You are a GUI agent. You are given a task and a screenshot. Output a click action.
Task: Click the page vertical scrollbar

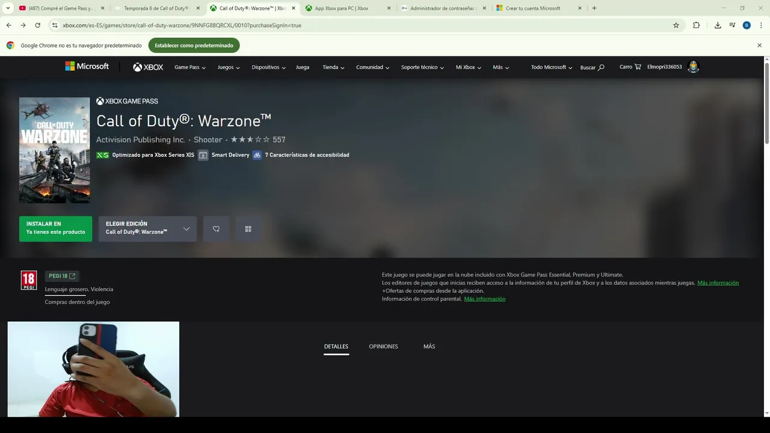(766, 102)
